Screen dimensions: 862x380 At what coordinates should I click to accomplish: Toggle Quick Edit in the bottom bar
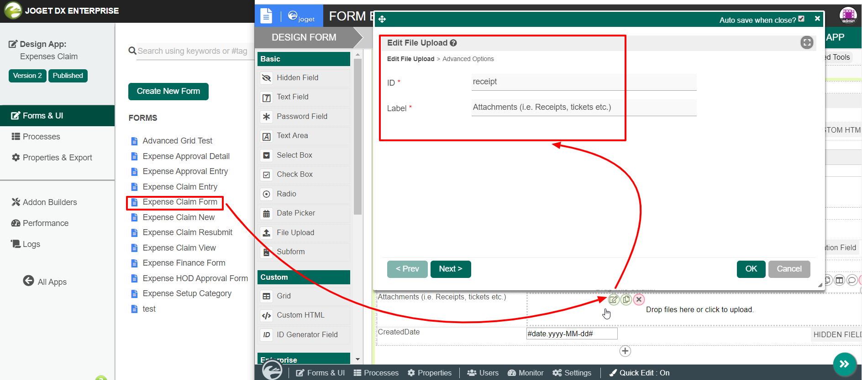pyautogui.click(x=639, y=373)
